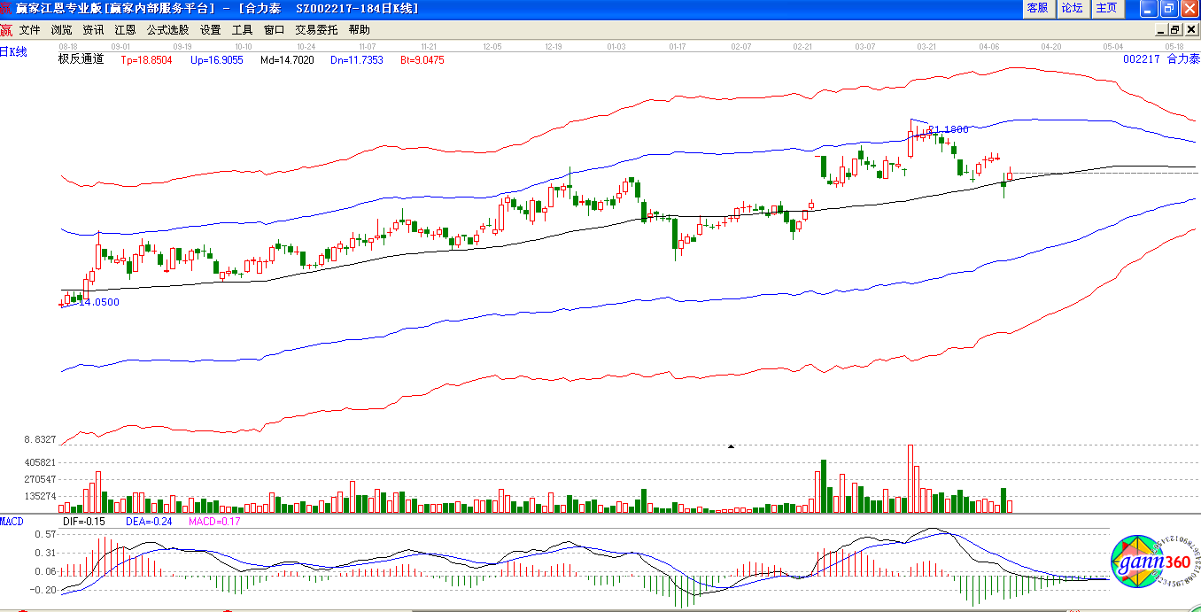The width and height of the screenshot is (1201, 612).
Task: Open the 文件 menu
Action: [30, 29]
